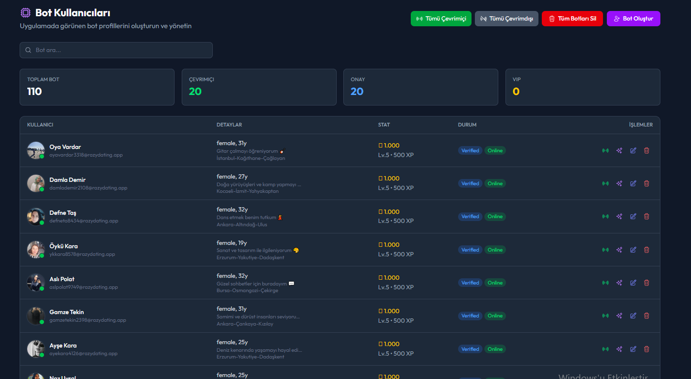Click 'female, 19y' in Öykü Kara row
The height and width of the screenshot is (379, 691).
(231, 243)
